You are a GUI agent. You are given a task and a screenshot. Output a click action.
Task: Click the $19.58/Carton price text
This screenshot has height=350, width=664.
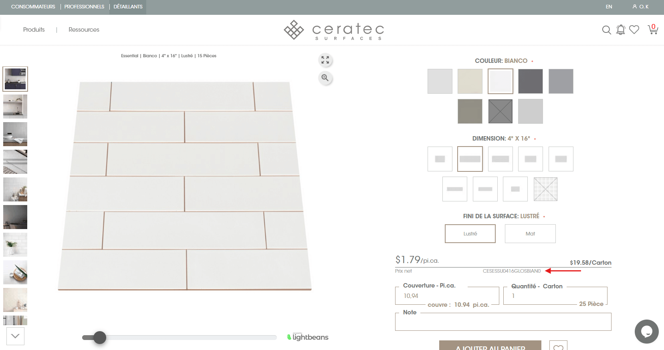point(591,263)
